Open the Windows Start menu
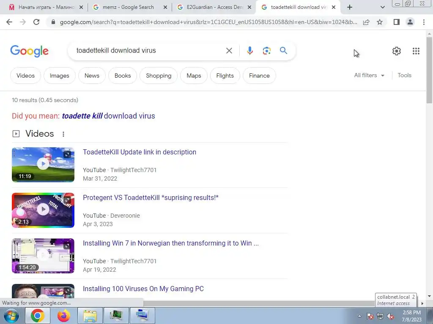433x324 pixels. 11,316
